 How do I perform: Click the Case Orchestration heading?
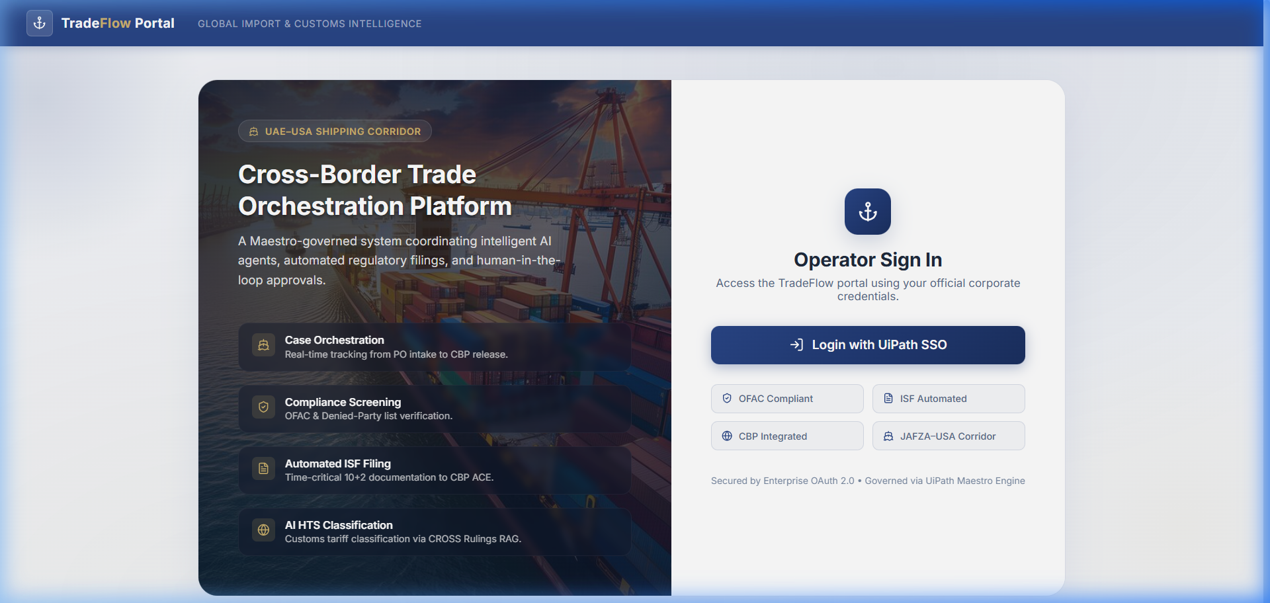334,340
